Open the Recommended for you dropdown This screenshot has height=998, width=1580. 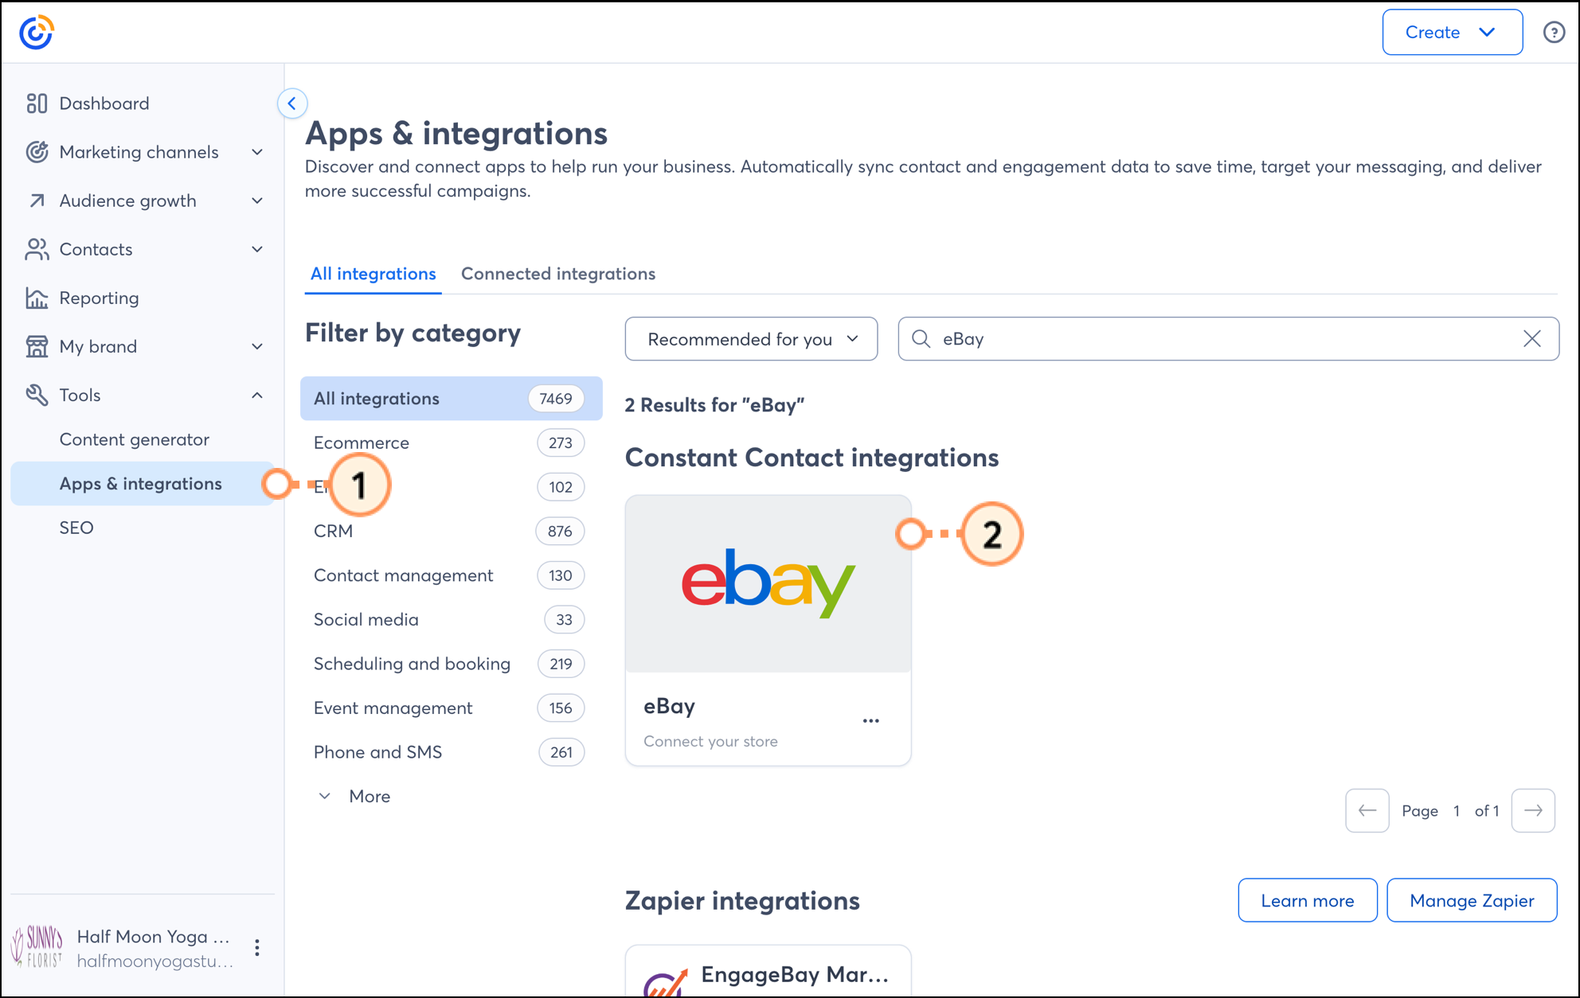click(751, 339)
